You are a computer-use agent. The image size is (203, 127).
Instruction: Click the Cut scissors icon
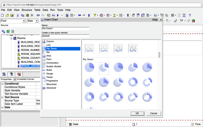[17, 15]
